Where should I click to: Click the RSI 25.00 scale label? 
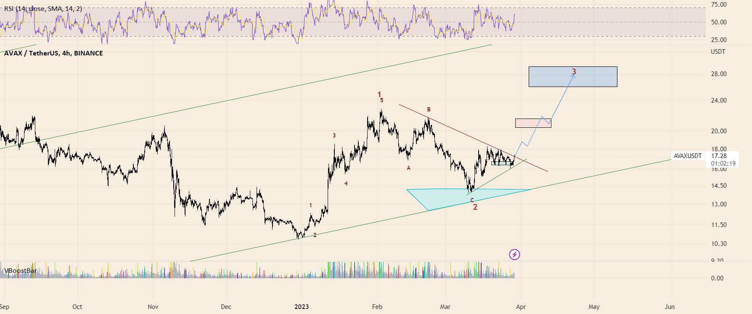tap(719, 40)
